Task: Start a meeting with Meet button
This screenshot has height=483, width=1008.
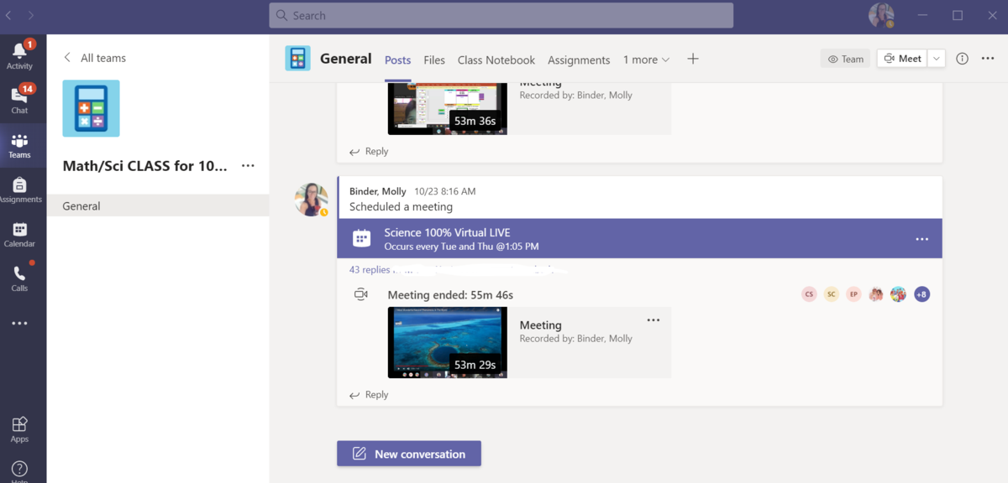Action: 902,59
